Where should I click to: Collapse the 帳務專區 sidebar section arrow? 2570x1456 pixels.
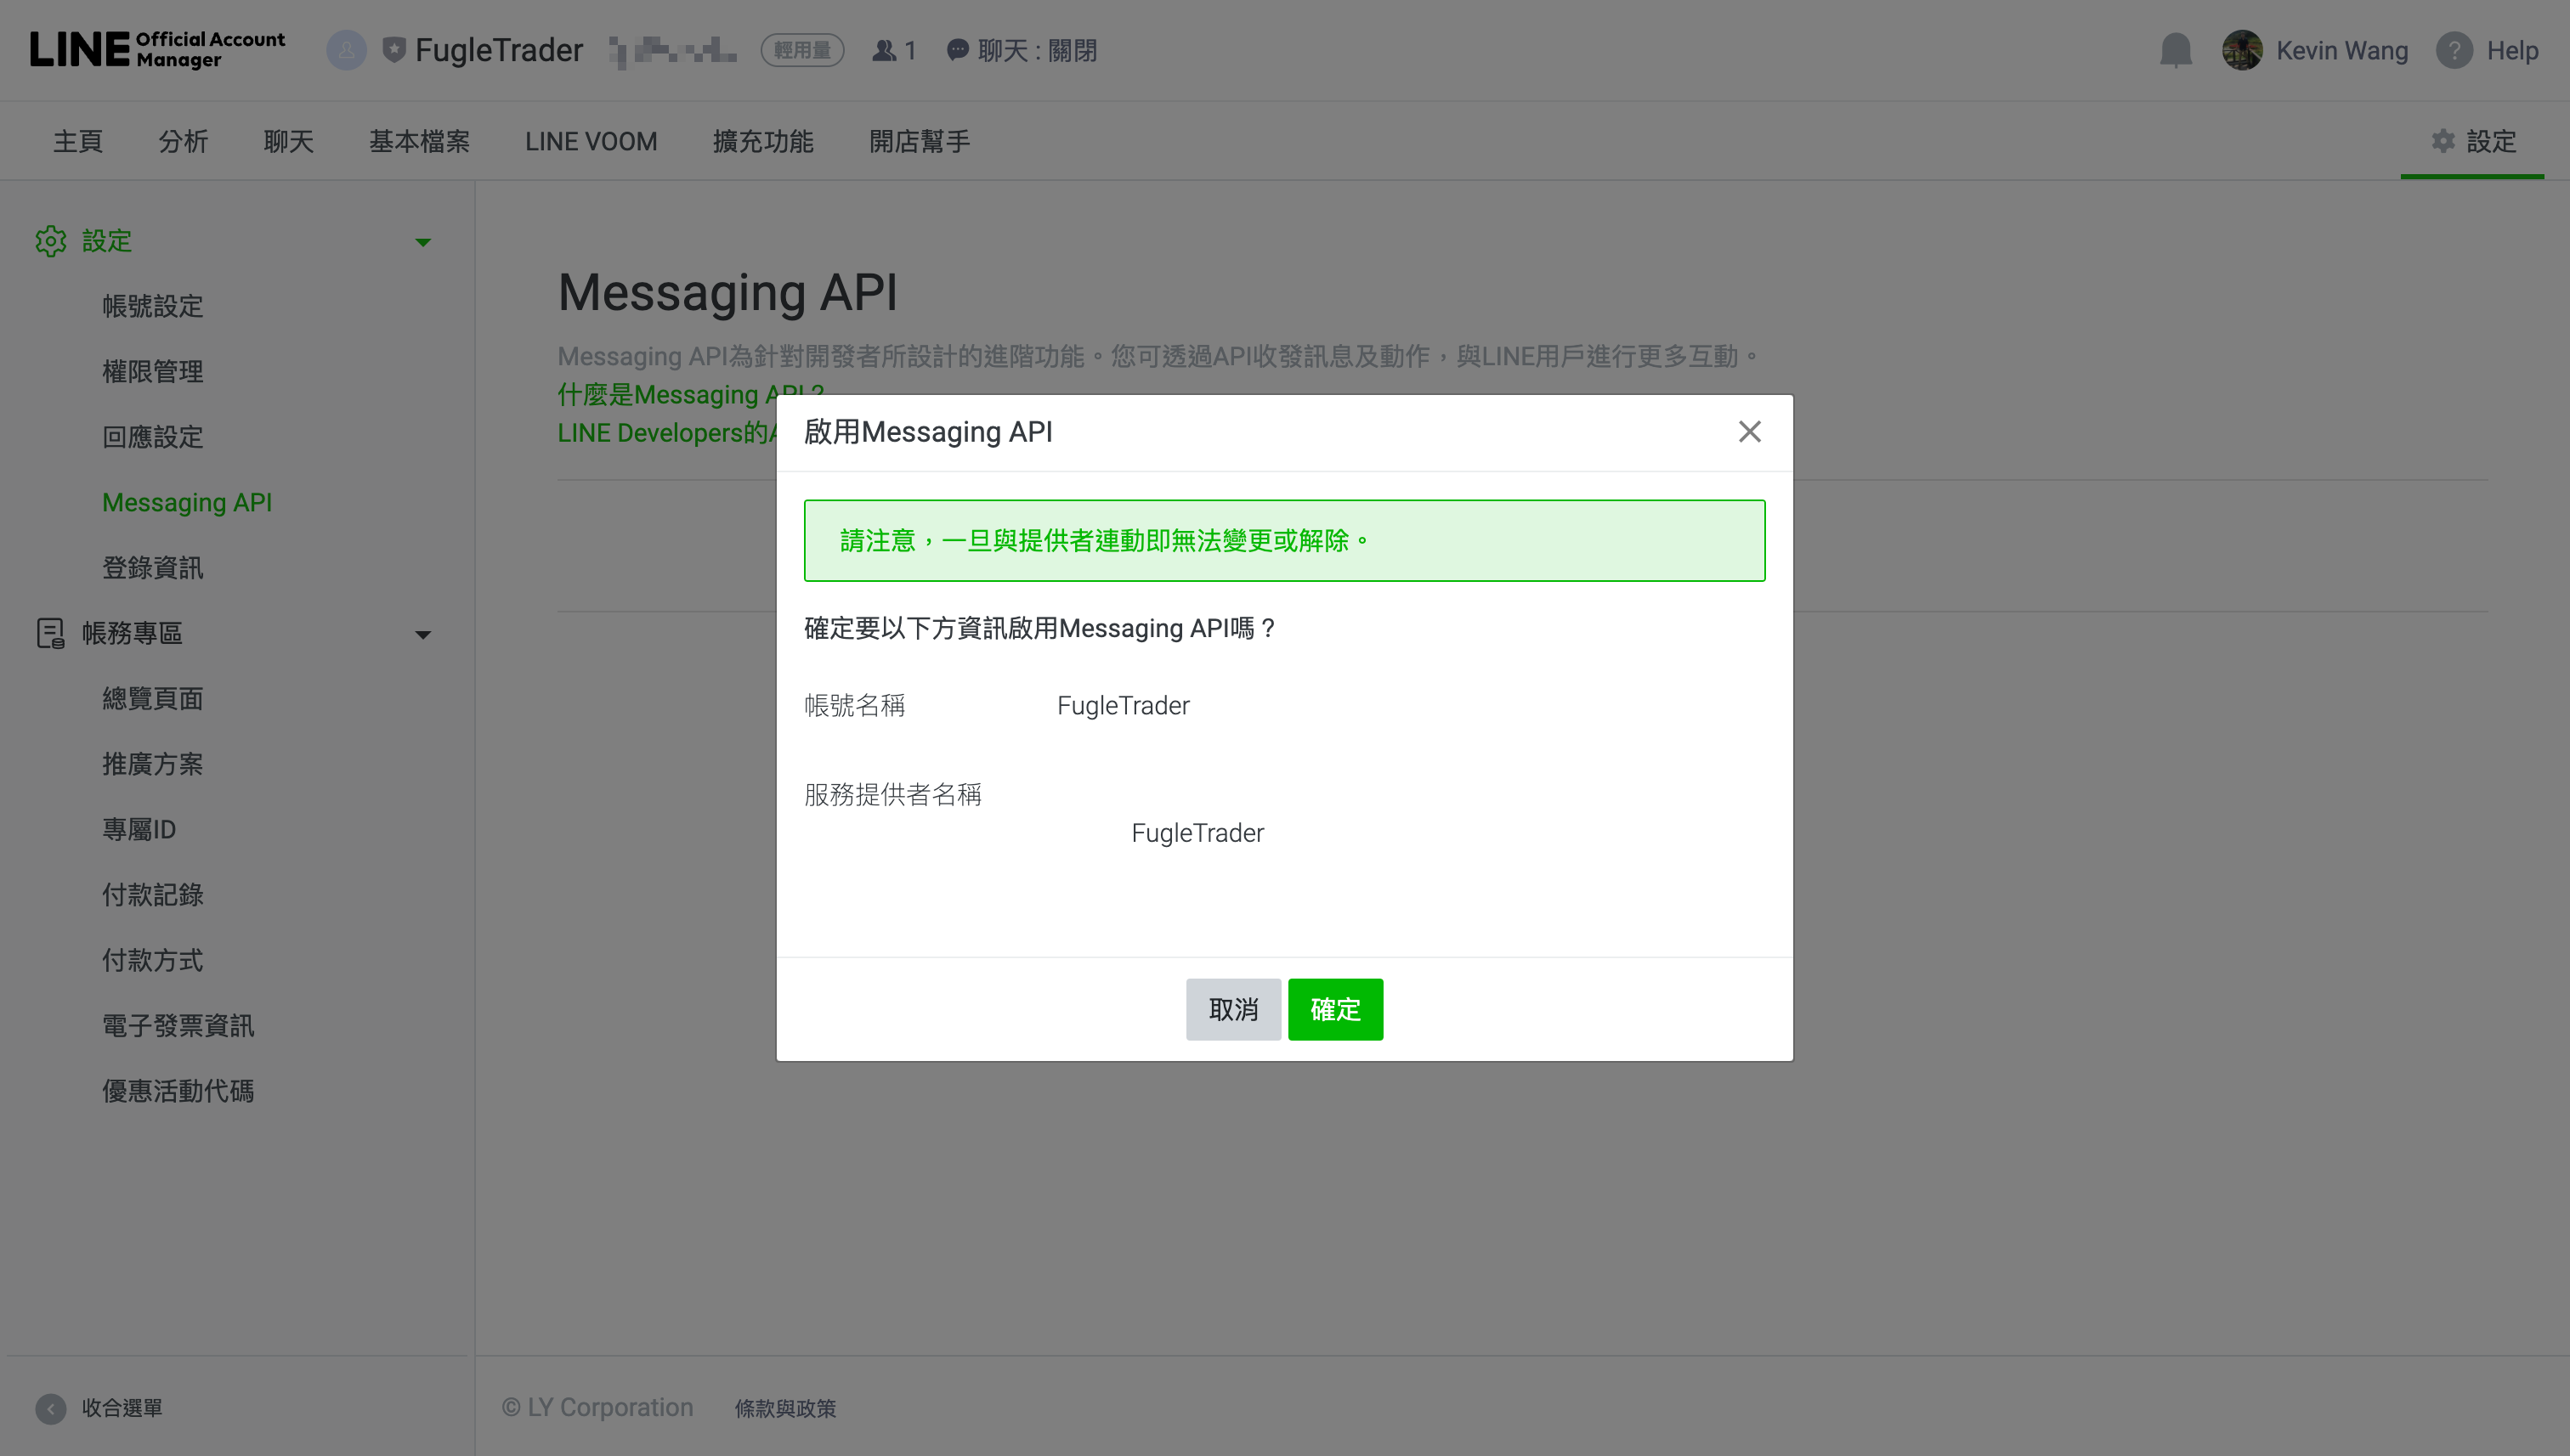point(423,635)
